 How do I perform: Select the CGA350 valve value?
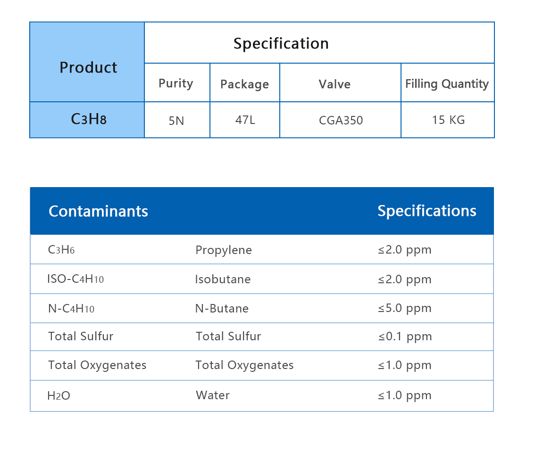coord(341,120)
